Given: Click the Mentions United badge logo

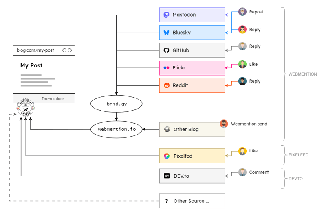Looking at the screenshot, I should coord(26,109).
